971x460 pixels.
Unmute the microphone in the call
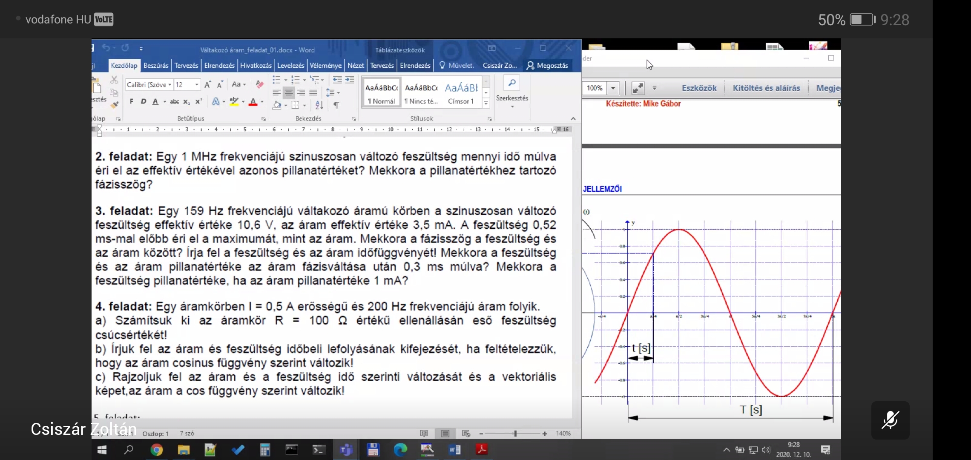(x=890, y=420)
